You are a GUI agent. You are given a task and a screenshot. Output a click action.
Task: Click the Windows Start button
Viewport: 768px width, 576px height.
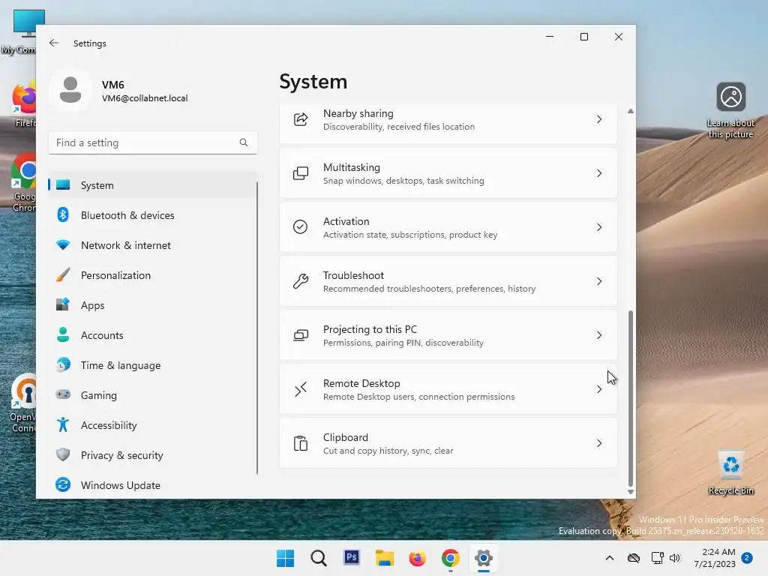[286, 558]
